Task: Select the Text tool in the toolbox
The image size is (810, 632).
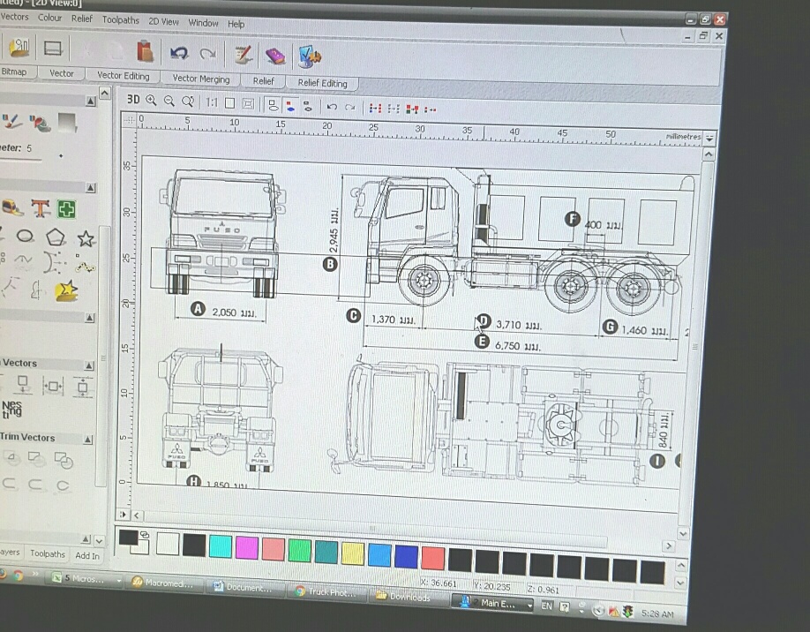Action: click(41, 209)
